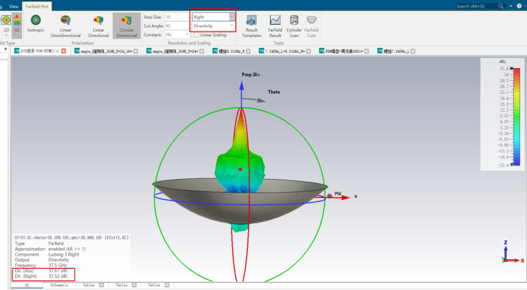Open the Right polarization component dropdown

231,16
